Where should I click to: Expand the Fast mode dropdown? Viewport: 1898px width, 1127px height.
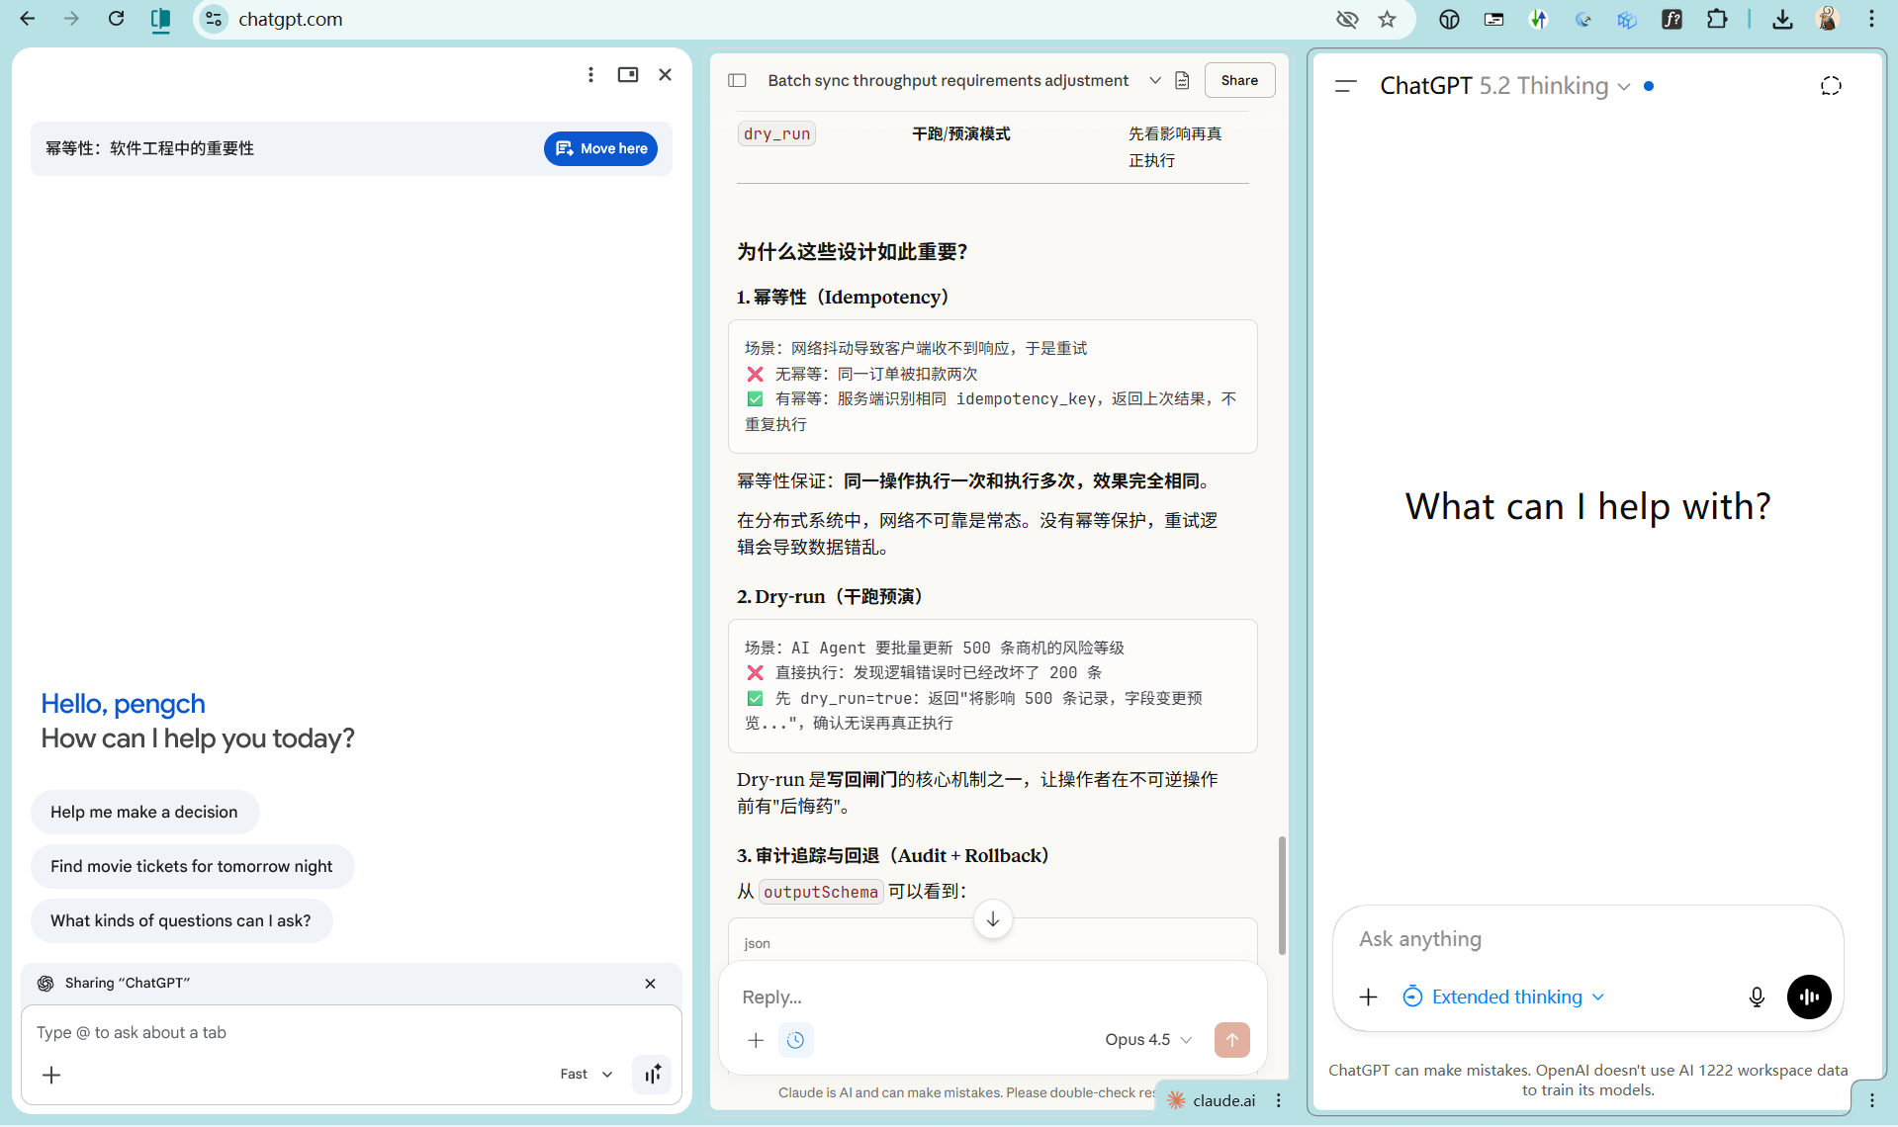click(586, 1074)
